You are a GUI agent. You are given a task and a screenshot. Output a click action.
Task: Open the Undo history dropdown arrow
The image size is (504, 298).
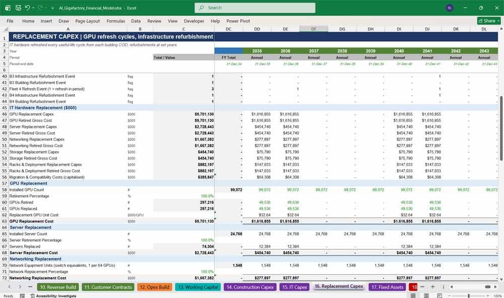(33, 8)
